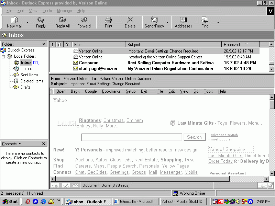The height and width of the screenshot is (206, 275).
Task: Open the Auctions link
Action: (84, 160)
